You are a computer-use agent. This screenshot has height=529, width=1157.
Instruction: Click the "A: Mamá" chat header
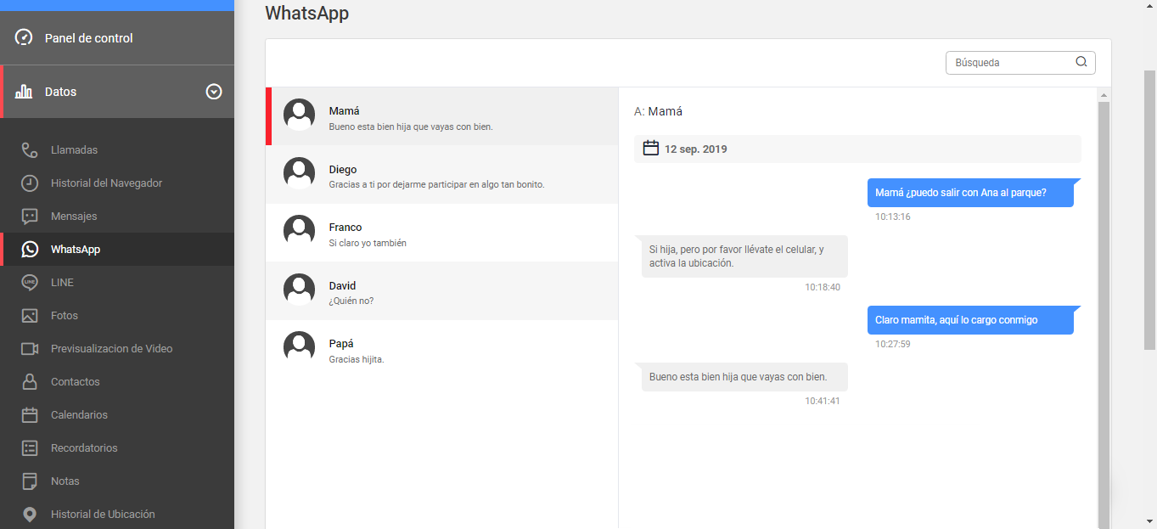pyautogui.click(x=659, y=111)
